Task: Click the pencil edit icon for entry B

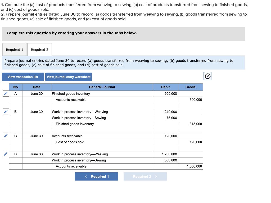Action: pyautogui.click(x=6, y=112)
